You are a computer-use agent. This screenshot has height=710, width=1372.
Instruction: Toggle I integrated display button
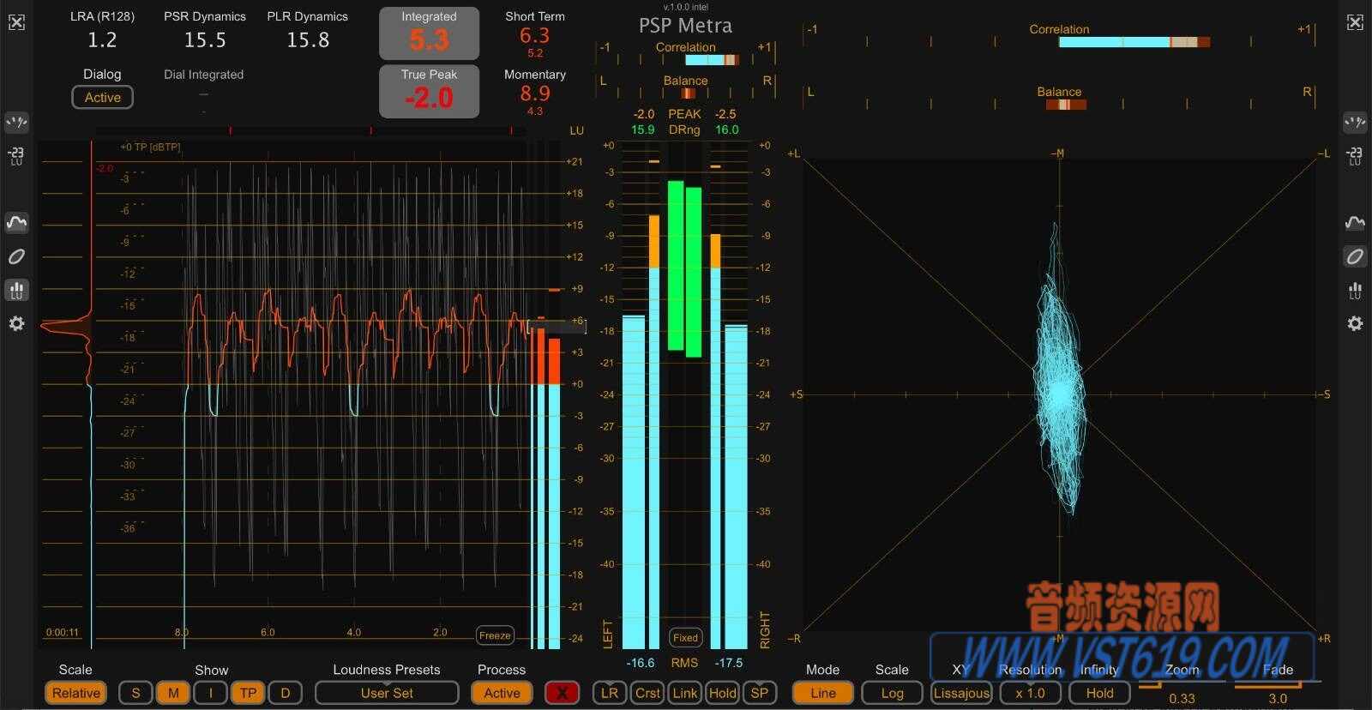click(x=211, y=693)
